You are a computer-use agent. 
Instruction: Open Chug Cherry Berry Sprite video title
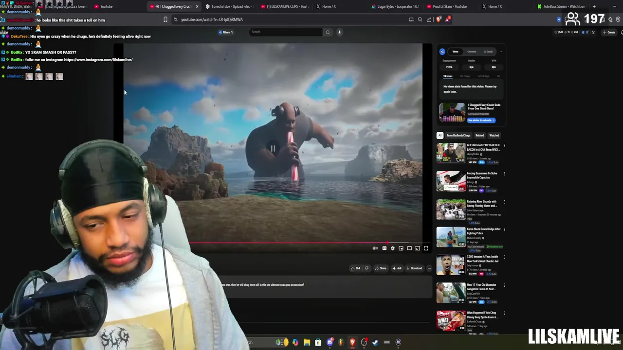[482, 315]
